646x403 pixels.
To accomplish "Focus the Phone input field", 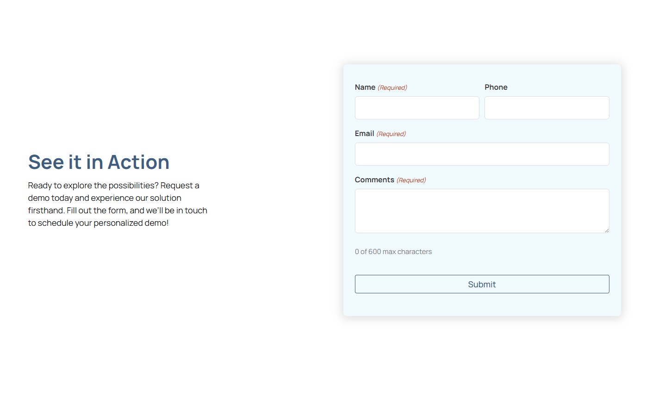I will click(x=547, y=108).
